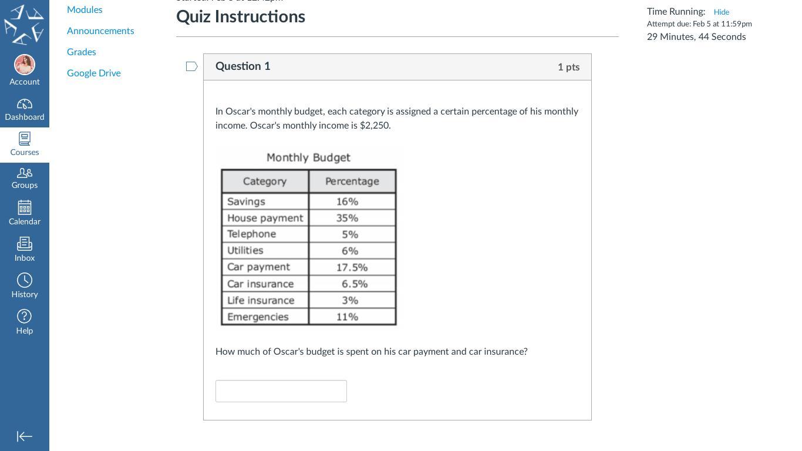Image resolution: width=802 pixels, height=451 pixels.
Task: Open the Courses icon in sidebar
Action: [25, 139]
